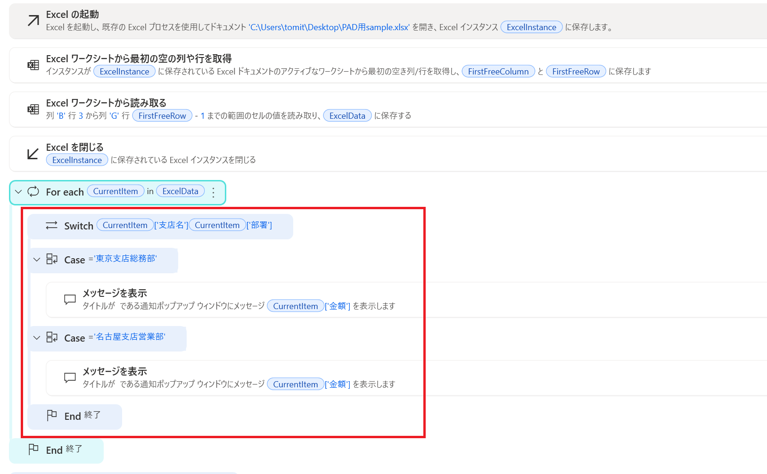Click the FirstFreeColumn variable chip
This screenshot has width=767, height=474.
(x=498, y=71)
